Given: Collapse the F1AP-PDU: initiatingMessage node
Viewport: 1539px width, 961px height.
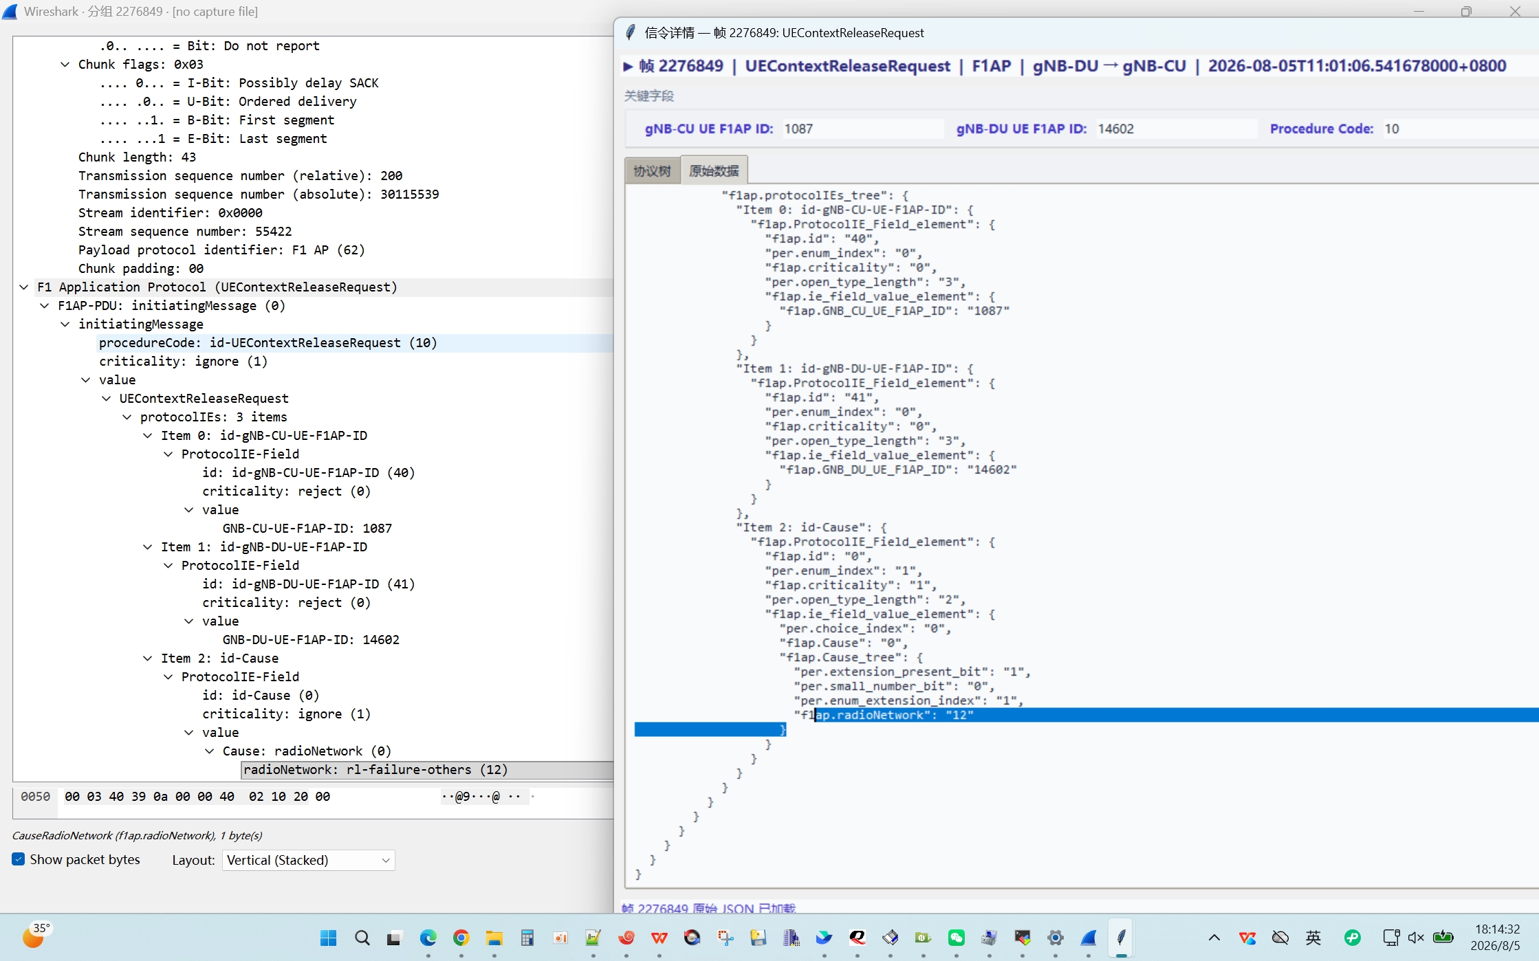Looking at the screenshot, I should (44, 305).
